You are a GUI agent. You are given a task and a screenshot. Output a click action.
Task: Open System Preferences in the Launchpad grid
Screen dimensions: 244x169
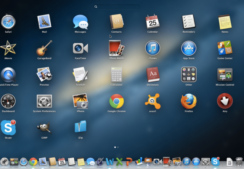(x=44, y=101)
